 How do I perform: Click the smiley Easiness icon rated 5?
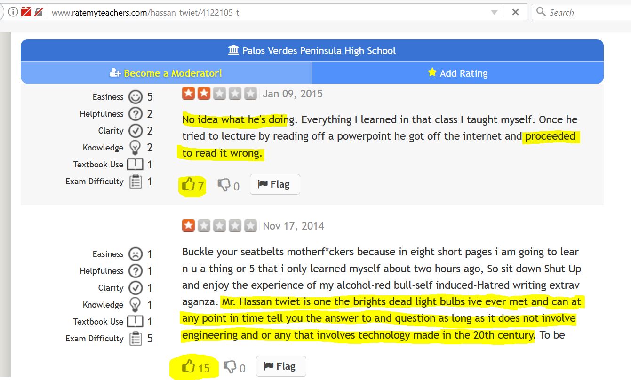pyautogui.click(x=136, y=97)
